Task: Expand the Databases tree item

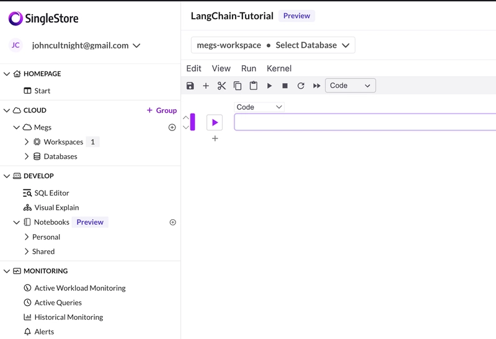Action: tap(27, 156)
